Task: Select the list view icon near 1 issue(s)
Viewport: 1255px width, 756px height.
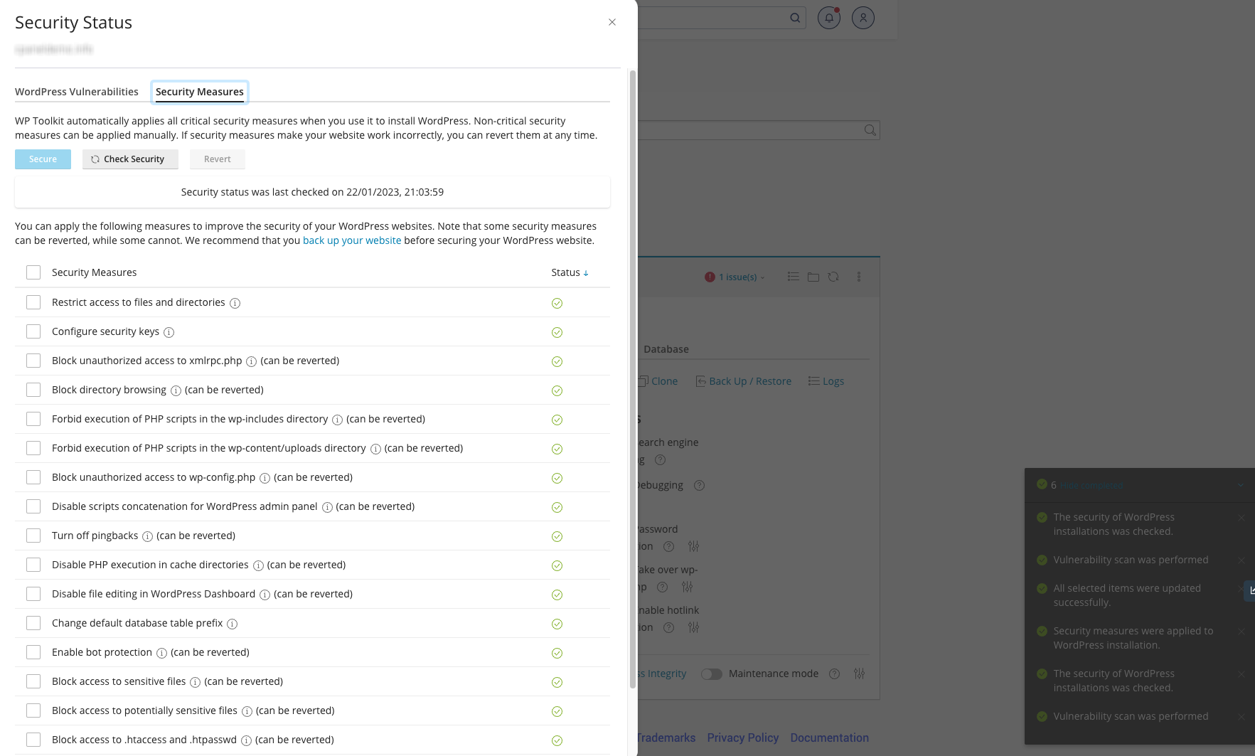Action: 794,277
